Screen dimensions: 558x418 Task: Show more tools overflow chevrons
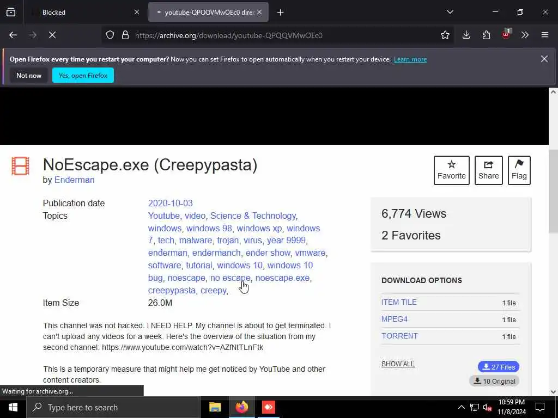point(525,35)
